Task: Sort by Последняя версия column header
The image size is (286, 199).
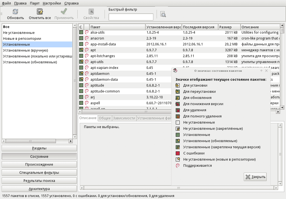Action: click(x=200, y=27)
